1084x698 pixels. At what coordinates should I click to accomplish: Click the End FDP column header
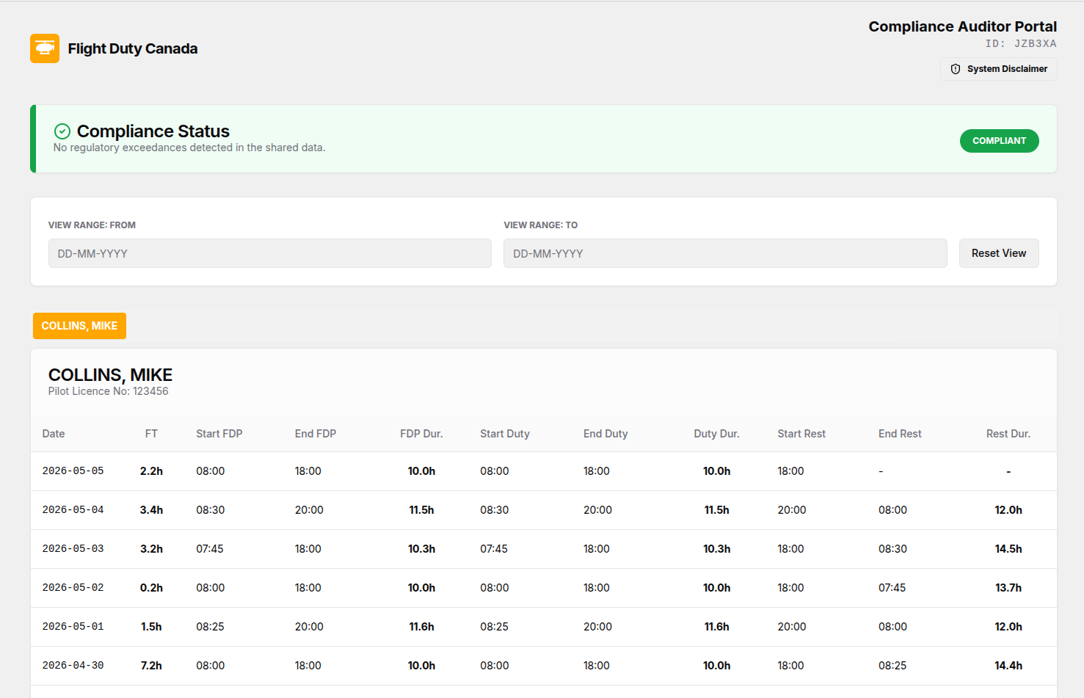(x=316, y=434)
